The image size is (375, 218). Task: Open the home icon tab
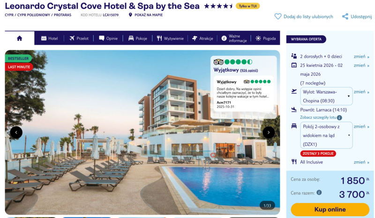[x=19, y=38]
